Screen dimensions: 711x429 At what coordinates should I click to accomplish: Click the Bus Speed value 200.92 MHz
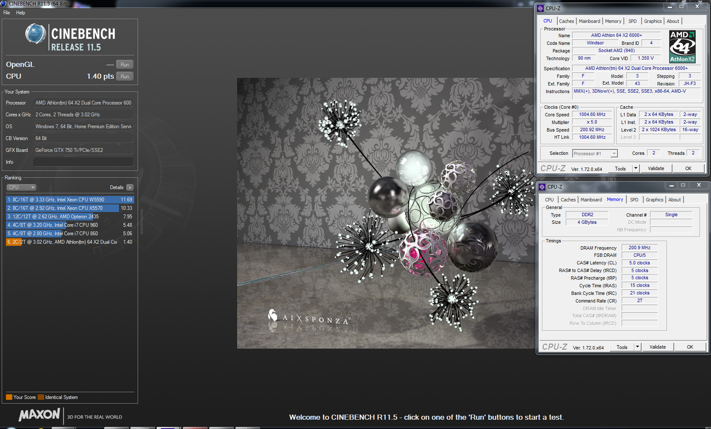(592, 130)
